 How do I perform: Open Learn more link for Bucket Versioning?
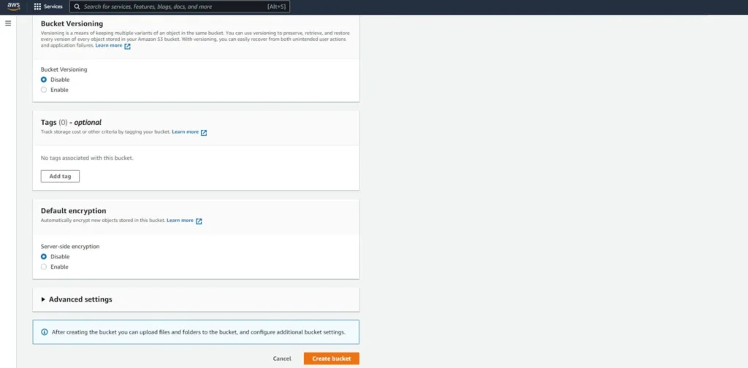tap(109, 45)
